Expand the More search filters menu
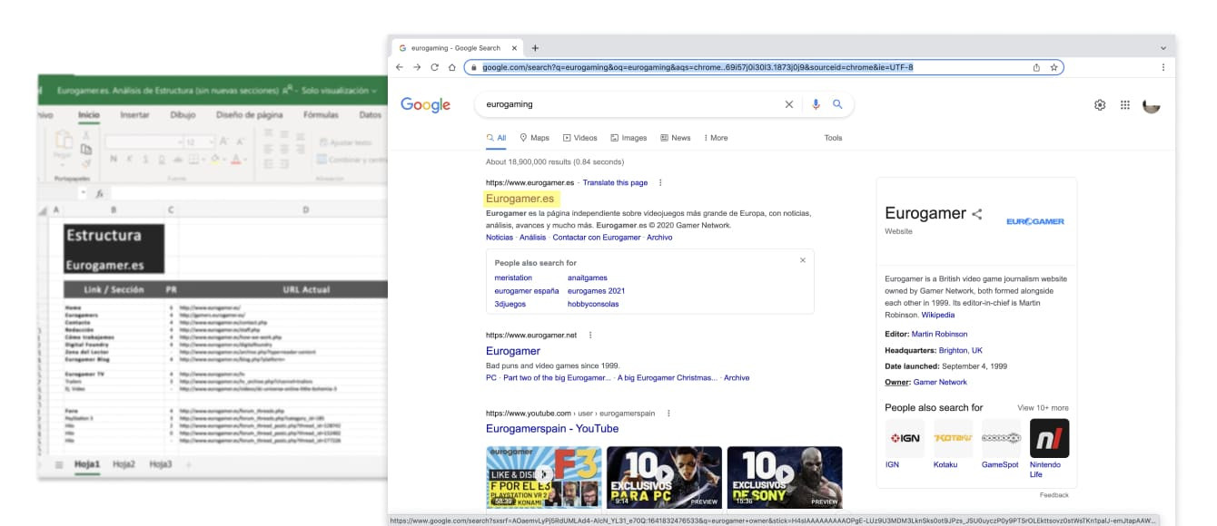Viewport: 1217px width, 526px height. (x=715, y=138)
